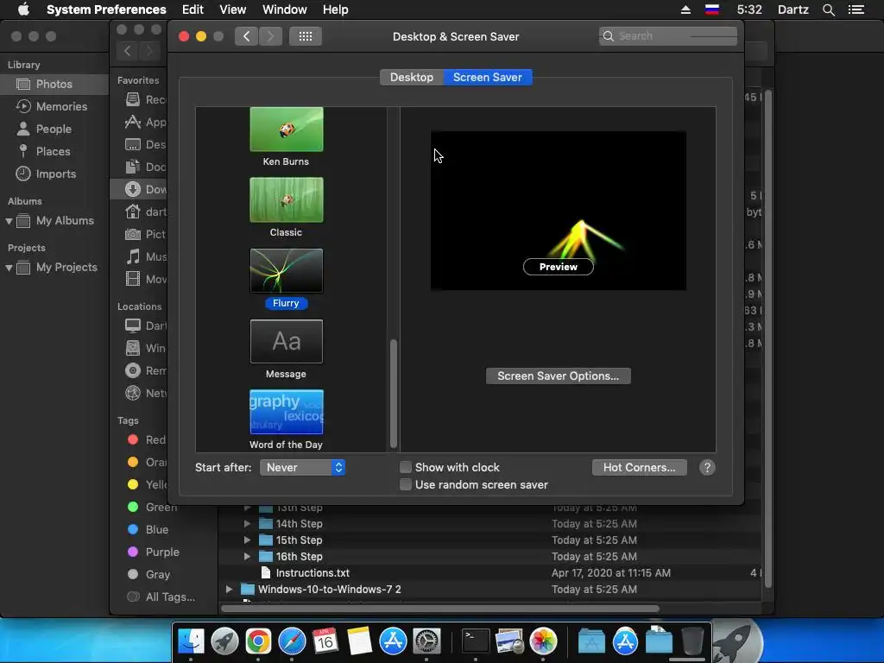Select Photos library in Photos sidebar
This screenshot has width=884, height=663.
click(54, 84)
